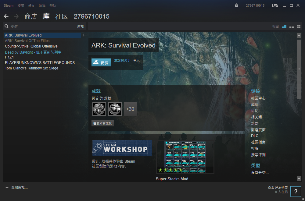The height and width of the screenshot is (201, 305).
Task: Open the 撰写评测 link
Action: [x=258, y=155]
